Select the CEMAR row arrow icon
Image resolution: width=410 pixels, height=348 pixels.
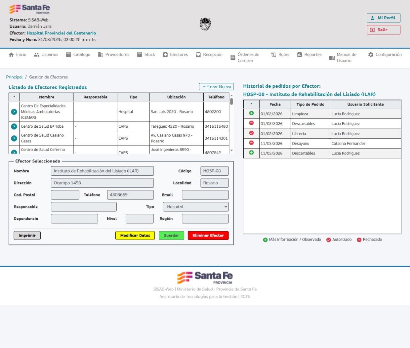tap(14, 112)
